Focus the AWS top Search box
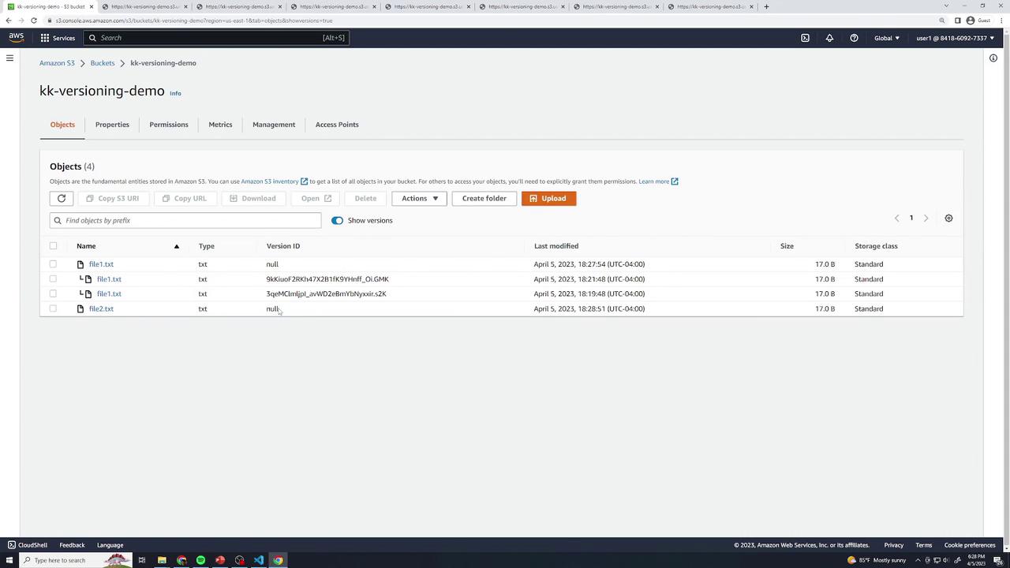This screenshot has width=1010, height=568. [x=217, y=38]
